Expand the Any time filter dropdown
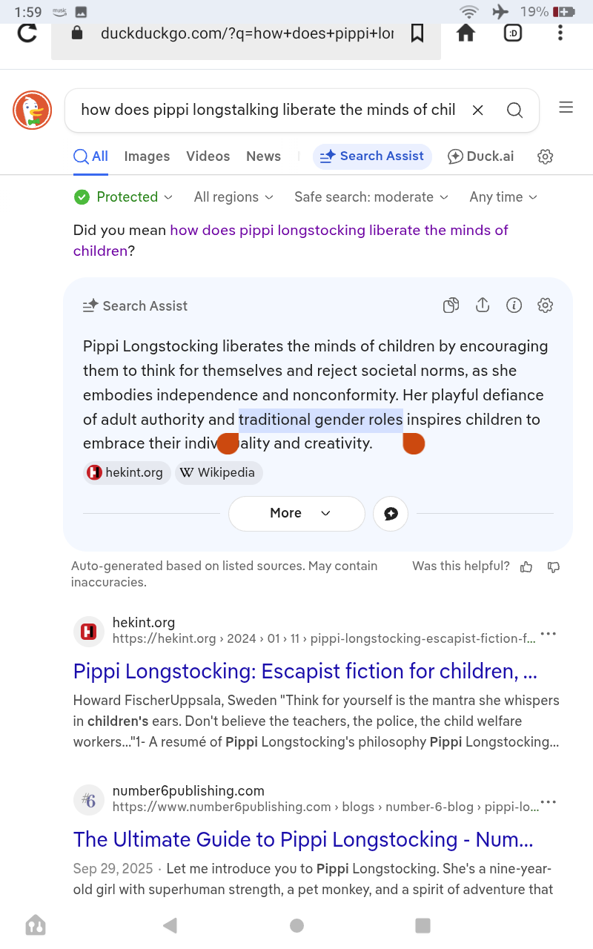The image size is (593, 949). [x=503, y=197]
